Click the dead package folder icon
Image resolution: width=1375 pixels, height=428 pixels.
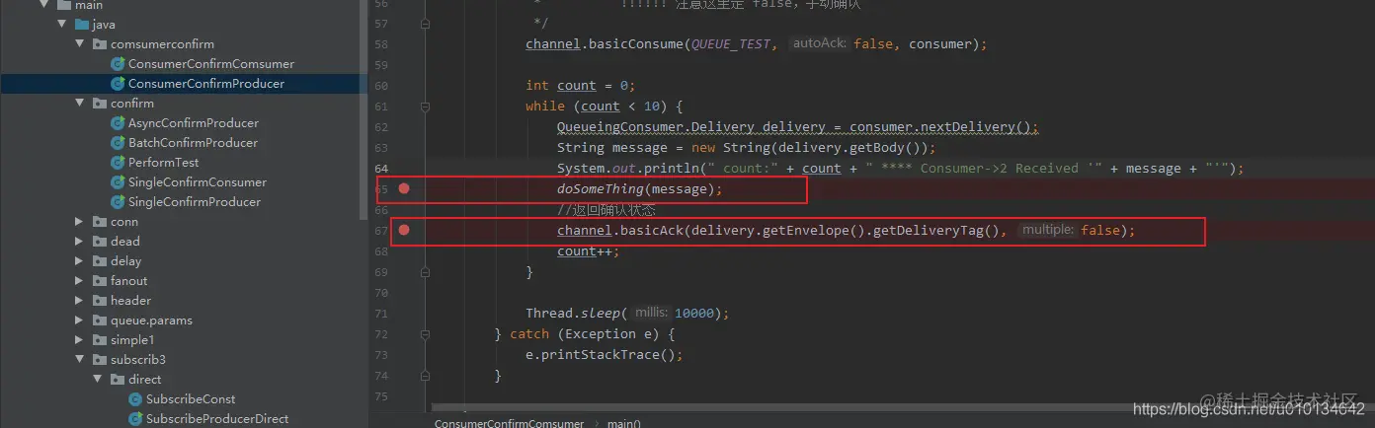(100, 242)
